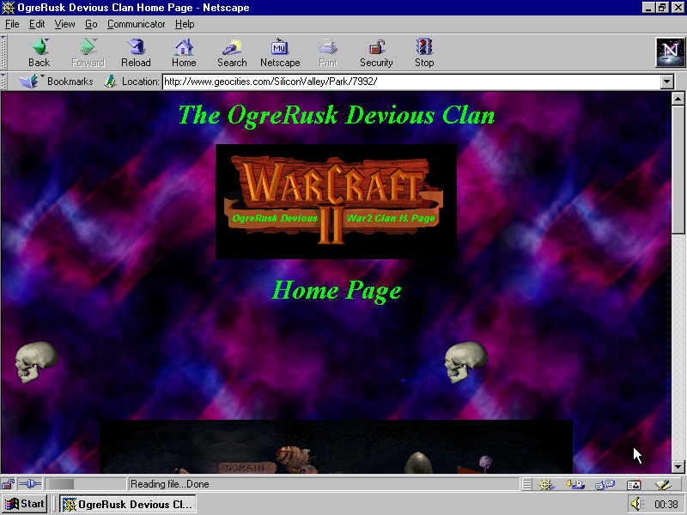Click the OgreRusk Devious Clan heading
The image size is (687, 515).
tap(337, 115)
